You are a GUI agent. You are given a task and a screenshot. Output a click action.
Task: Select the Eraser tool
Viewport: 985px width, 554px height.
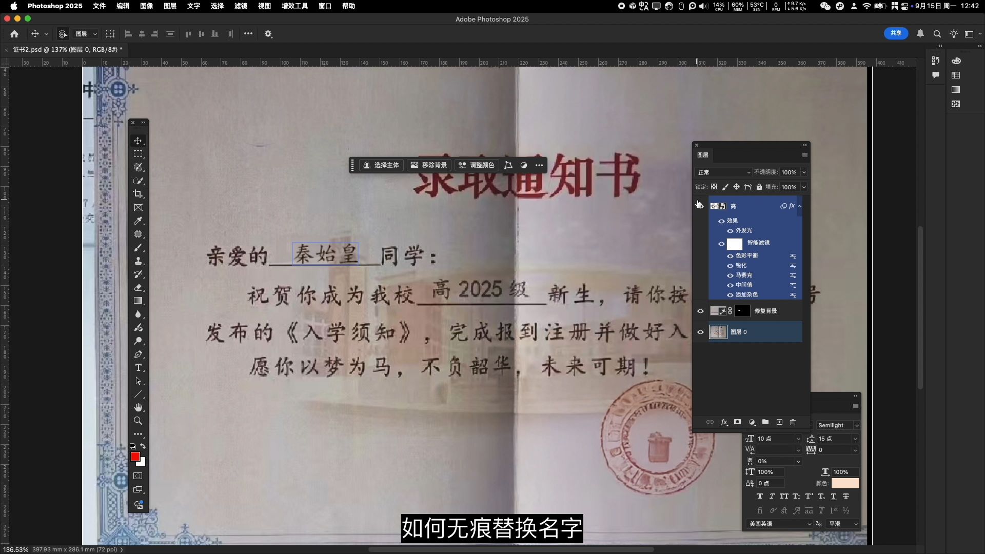pos(138,288)
